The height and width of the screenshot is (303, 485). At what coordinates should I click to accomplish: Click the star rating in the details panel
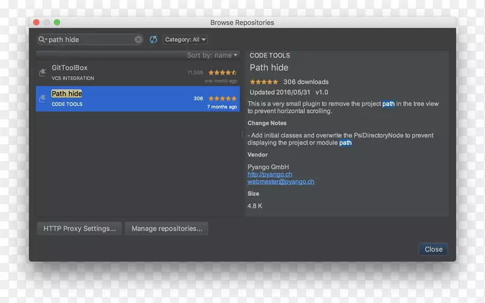(264, 82)
